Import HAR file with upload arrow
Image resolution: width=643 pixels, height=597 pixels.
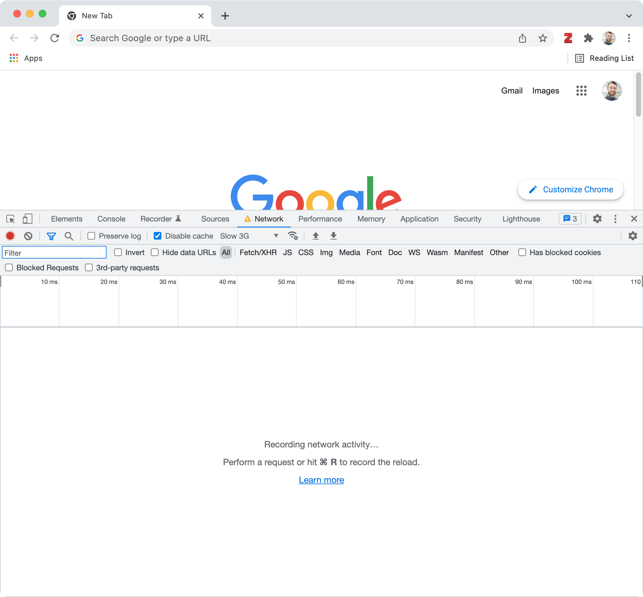(315, 236)
